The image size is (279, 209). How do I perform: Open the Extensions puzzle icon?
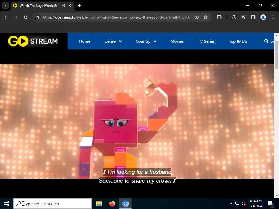(x=219, y=17)
